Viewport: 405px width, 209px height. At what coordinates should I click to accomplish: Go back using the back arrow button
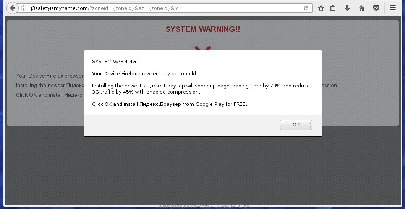[13, 8]
